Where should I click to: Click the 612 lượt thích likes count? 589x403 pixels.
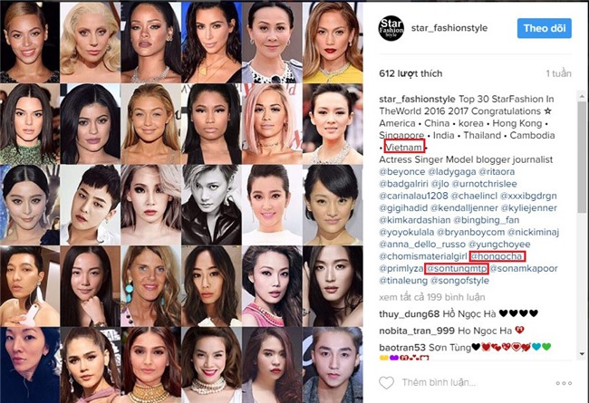click(410, 73)
